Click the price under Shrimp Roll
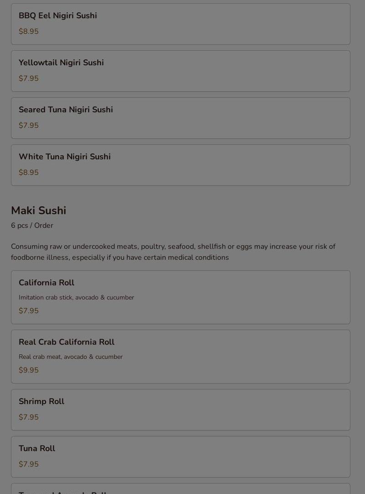The image size is (365, 494). [29, 417]
